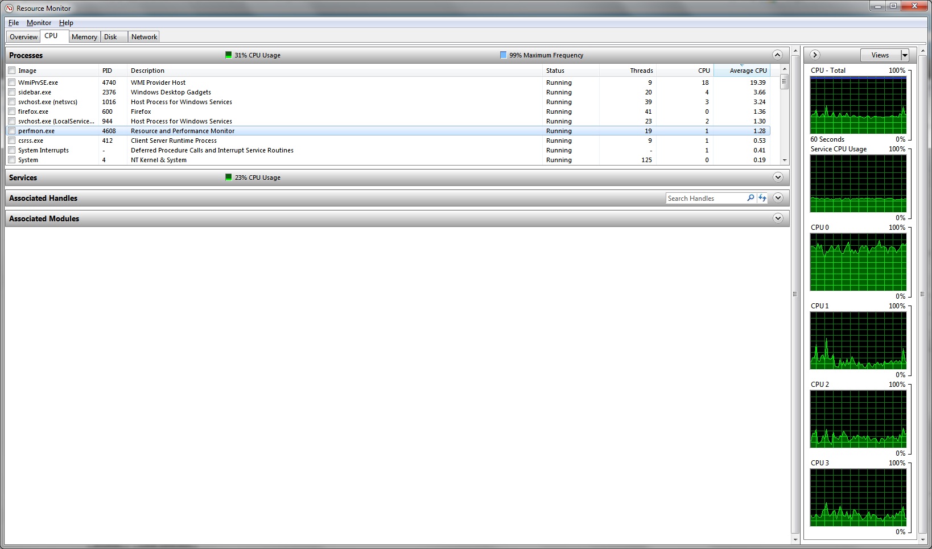The image size is (932, 549).
Task: Open the File menu
Action: point(14,23)
